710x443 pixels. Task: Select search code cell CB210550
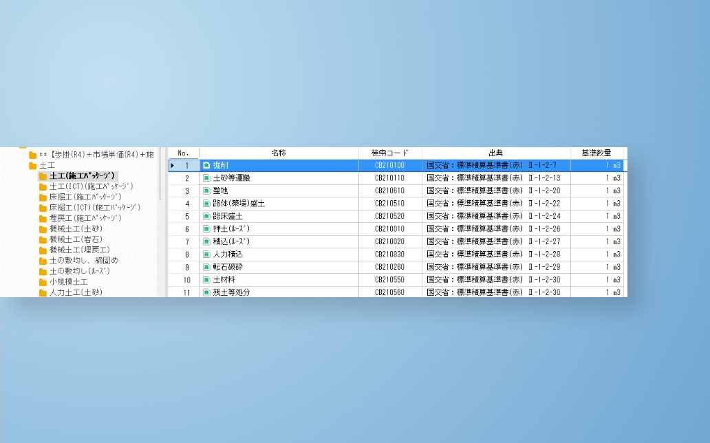click(389, 280)
